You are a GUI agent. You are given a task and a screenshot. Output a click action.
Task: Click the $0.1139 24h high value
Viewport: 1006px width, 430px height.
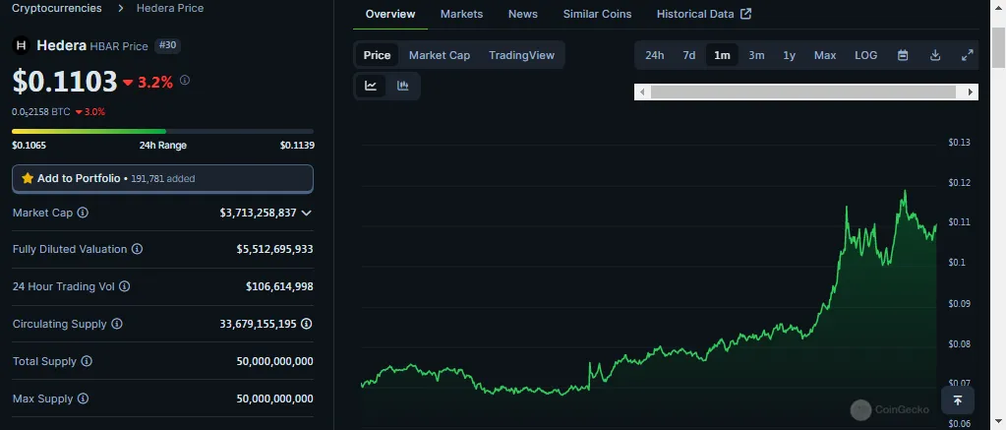pos(297,145)
